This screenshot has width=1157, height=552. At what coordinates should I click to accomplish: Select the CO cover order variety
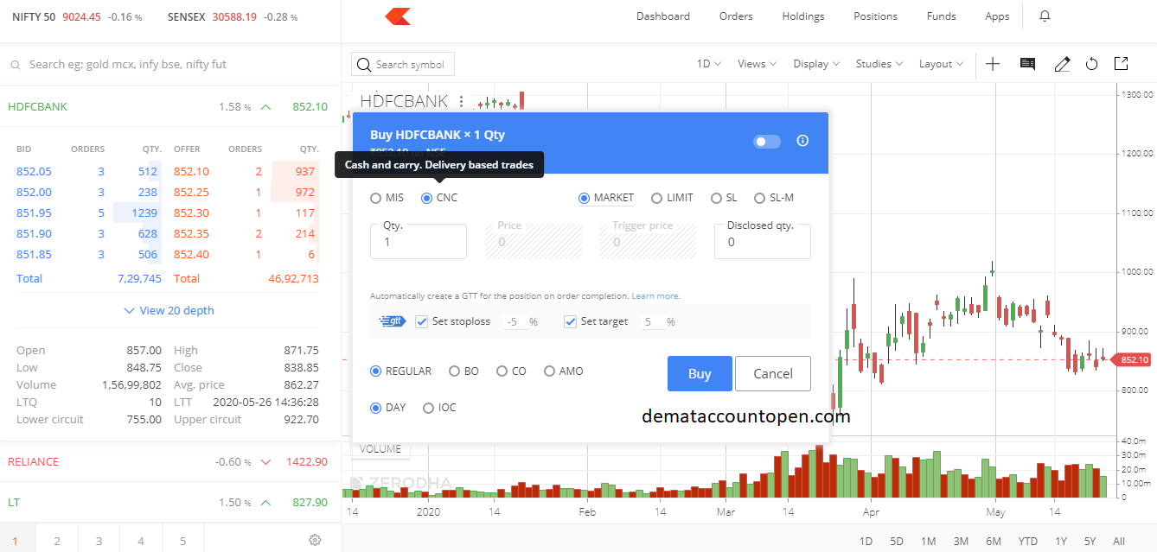(511, 371)
